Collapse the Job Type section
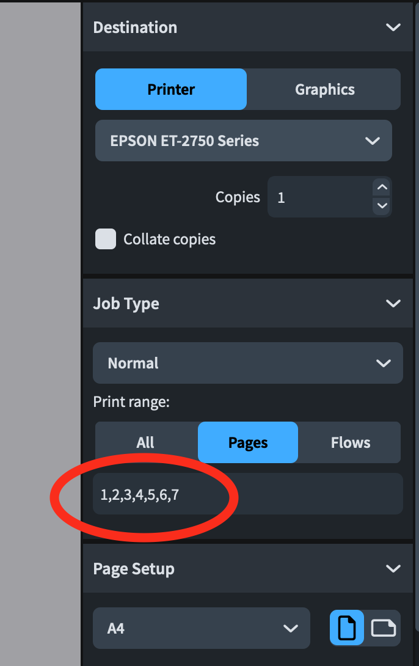The image size is (419, 666). click(x=393, y=304)
